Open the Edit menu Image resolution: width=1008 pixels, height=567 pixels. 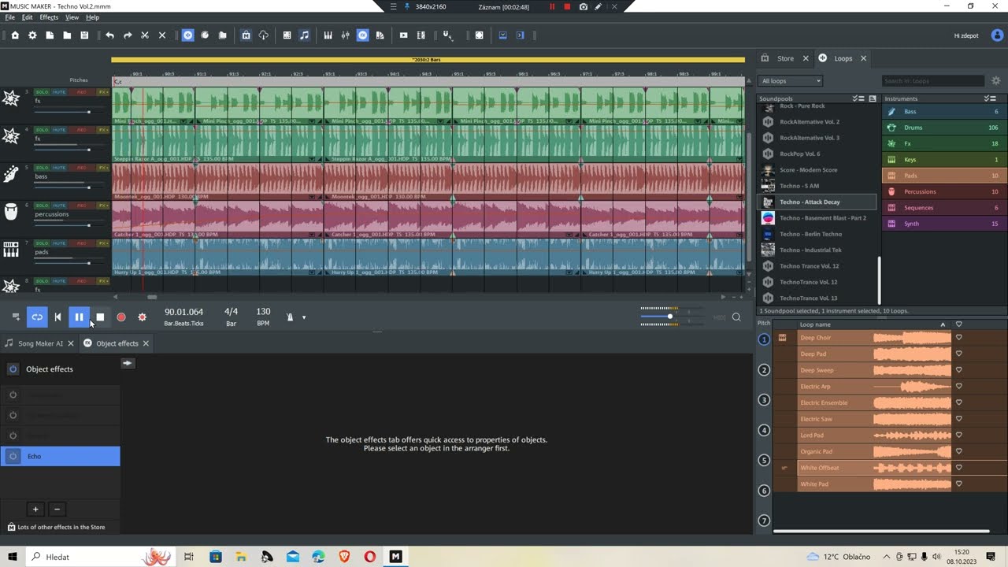tap(28, 17)
